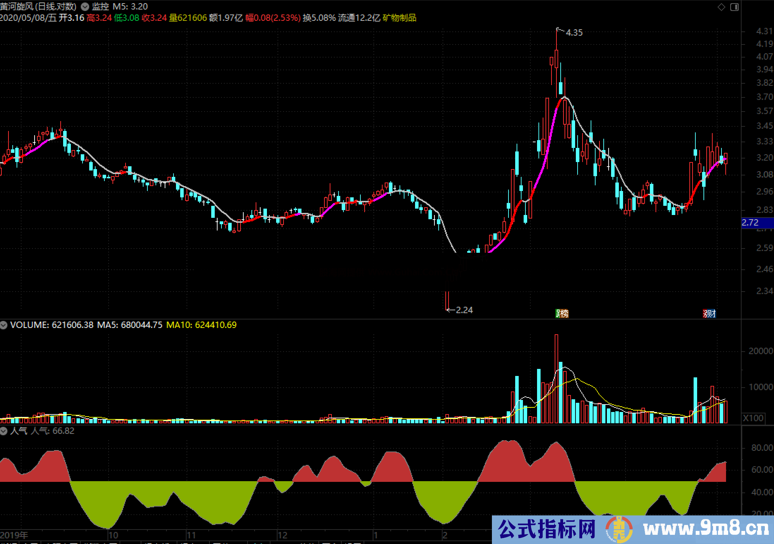The image size is (774, 544).
Task: Click the diamond icon at top right
Action: click(x=721, y=7)
